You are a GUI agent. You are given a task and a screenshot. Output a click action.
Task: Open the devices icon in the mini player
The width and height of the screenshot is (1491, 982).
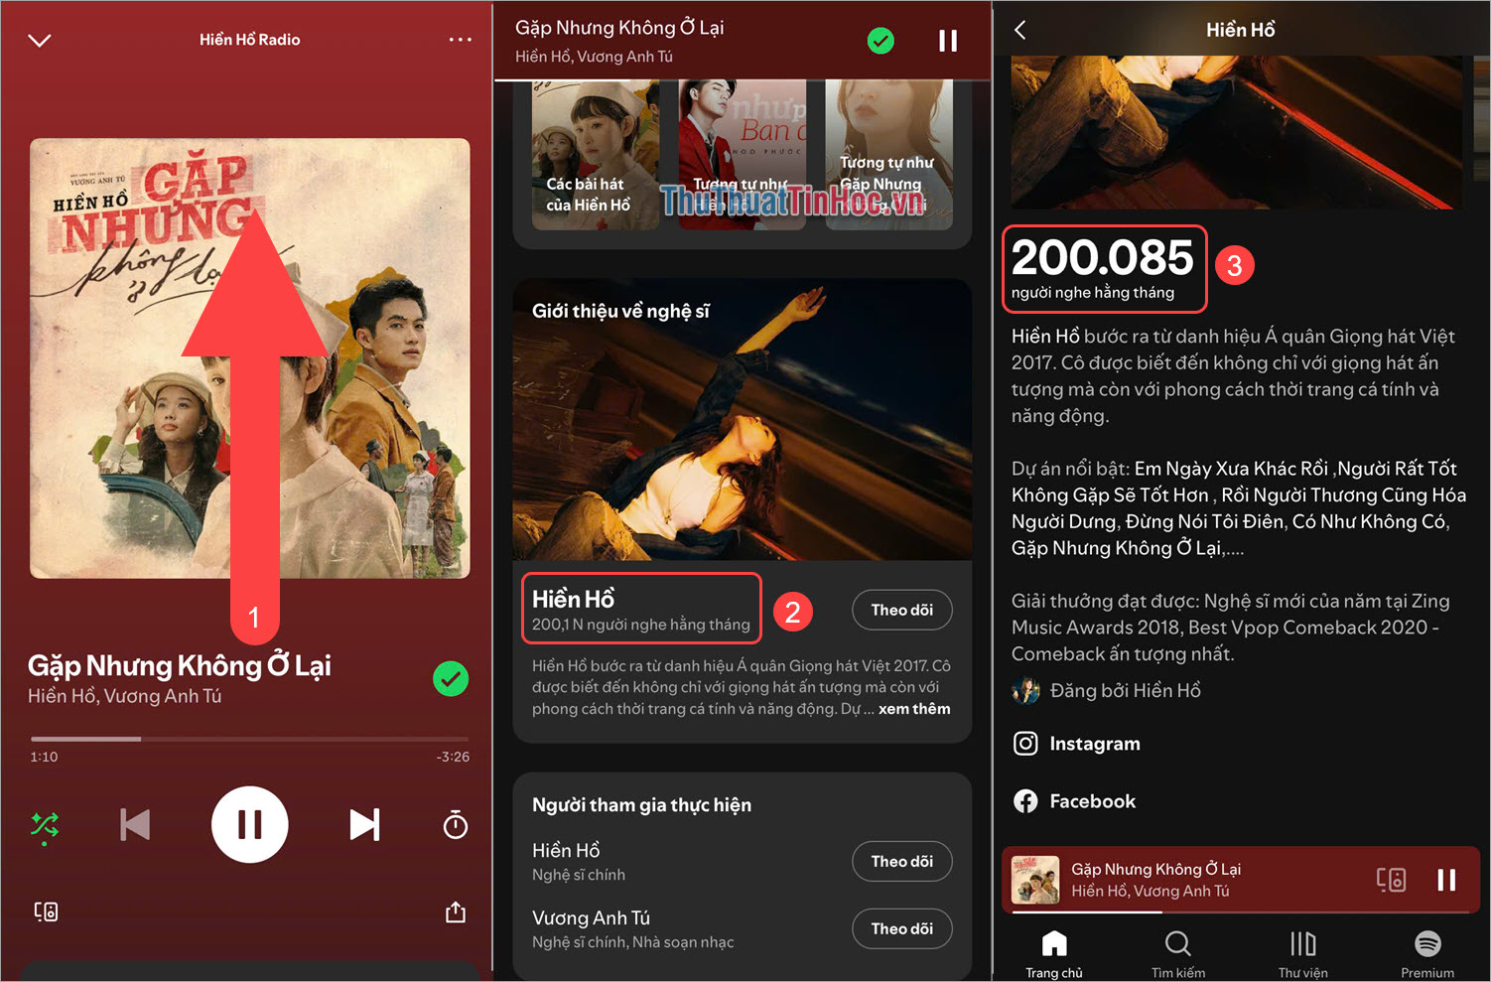pyautogui.click(x=1391, y=880)
